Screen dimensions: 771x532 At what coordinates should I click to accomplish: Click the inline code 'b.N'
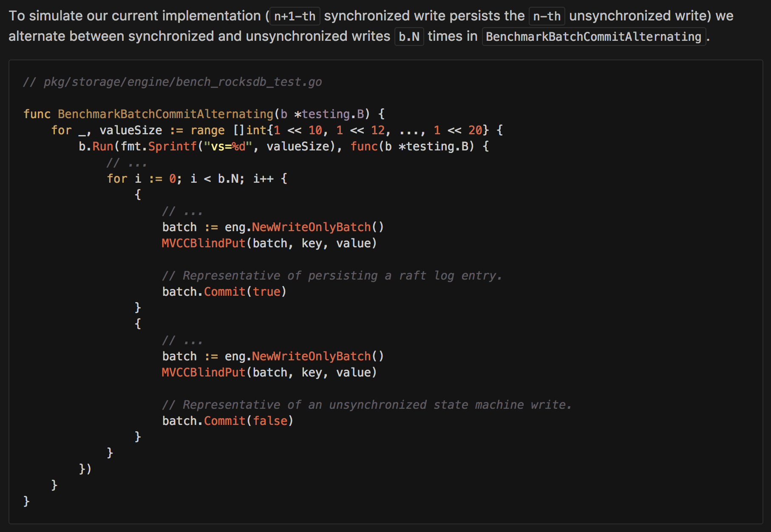(x=409, y=37)
